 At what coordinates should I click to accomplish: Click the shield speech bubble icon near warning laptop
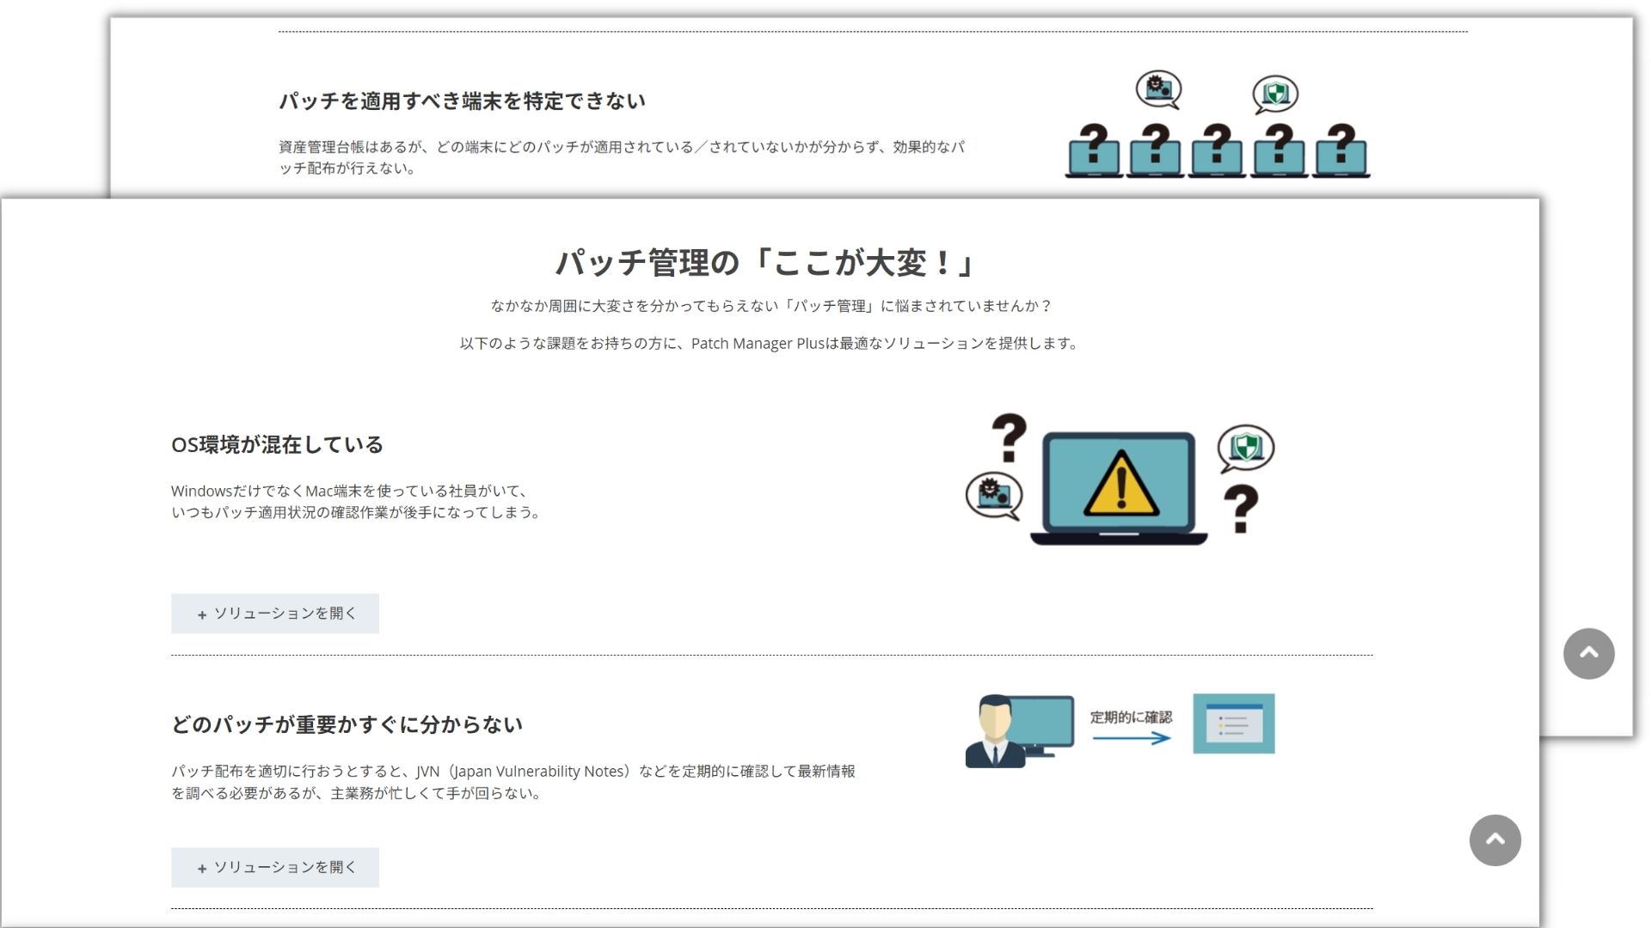pos(1246,446)
